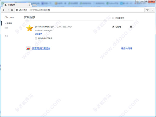Close the 扩展程序 tab

(x=29, y=5)
